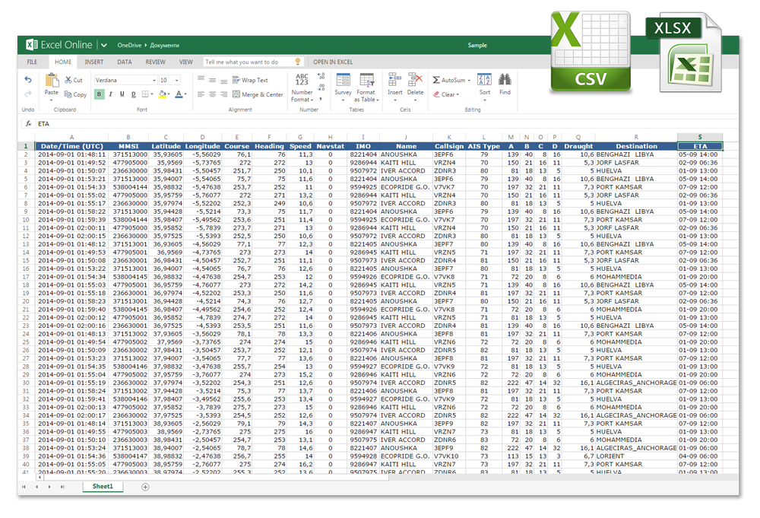The image size is (760, 518).
Task: Go to the OneDrive breadcrumb link
Action: click(x=129, y=45)
